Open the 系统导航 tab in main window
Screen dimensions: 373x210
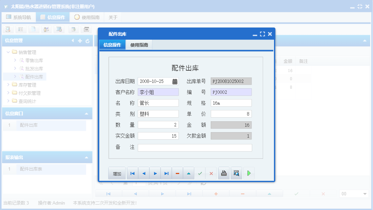(x=19, y=17)
